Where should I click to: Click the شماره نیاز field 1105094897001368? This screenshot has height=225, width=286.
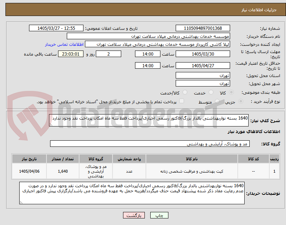point(203,28)
